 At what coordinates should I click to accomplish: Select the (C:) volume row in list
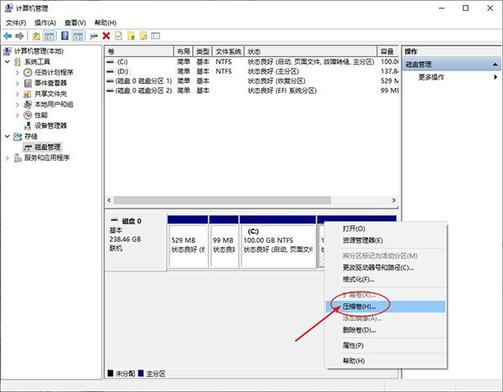click(x=251, y=61)
